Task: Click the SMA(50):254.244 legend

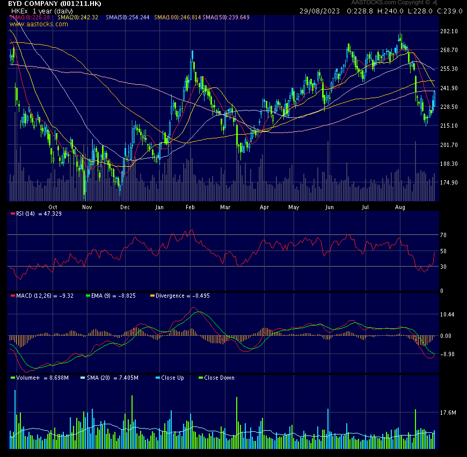Action: click(x=127, y=17)
